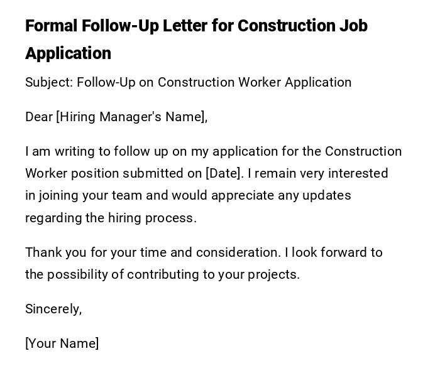Click the word "Application" in the heading's second line
The width and height of the screenshot is (440, 383).
[x=68, y=53]
